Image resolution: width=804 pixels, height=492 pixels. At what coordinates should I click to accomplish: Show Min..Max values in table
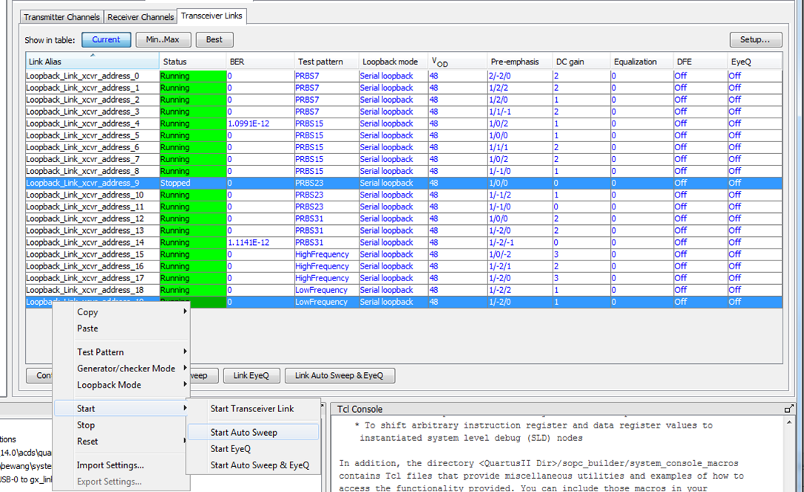click(x=163, y=40)
